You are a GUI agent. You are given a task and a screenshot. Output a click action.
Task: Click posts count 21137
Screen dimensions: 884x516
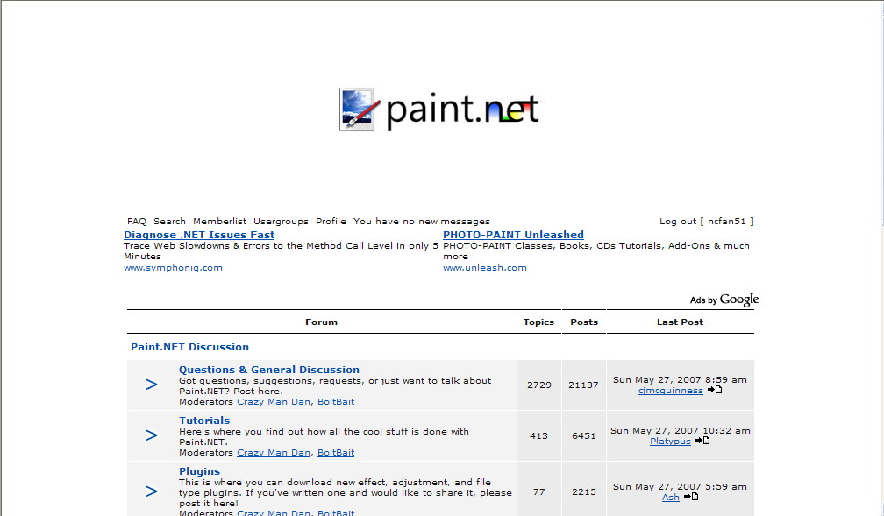(583, 385)
